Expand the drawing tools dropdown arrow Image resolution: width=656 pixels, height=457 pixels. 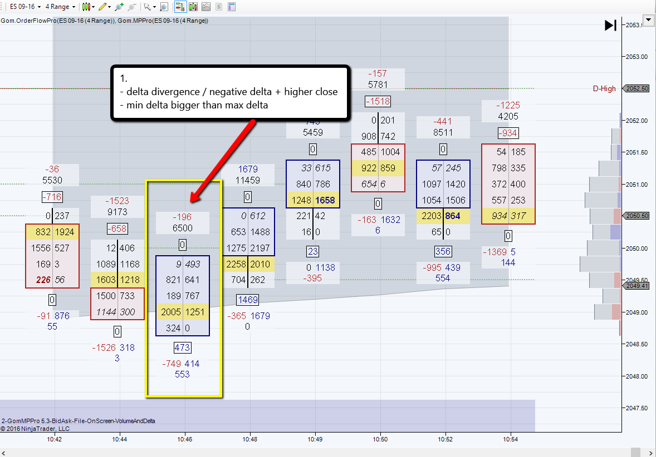click(x=109, y=7)
